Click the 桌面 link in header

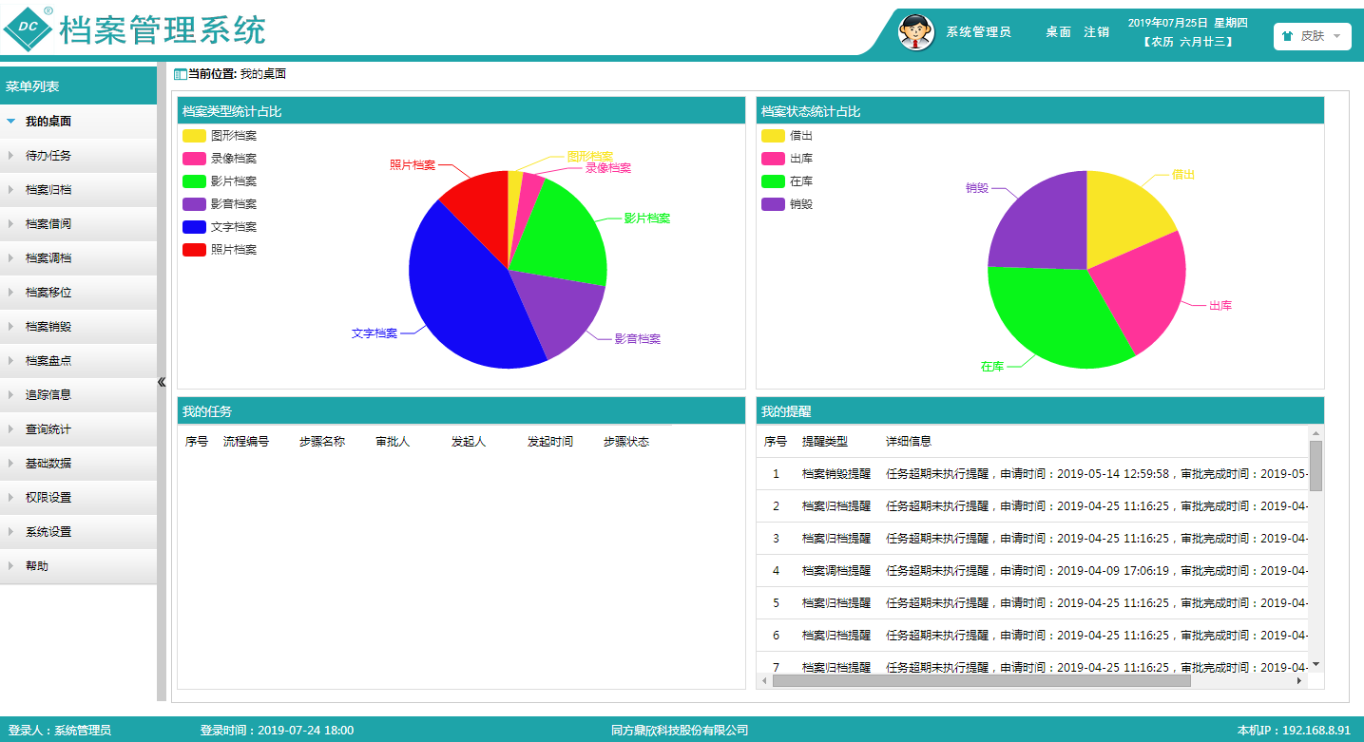click(1058, 32)
